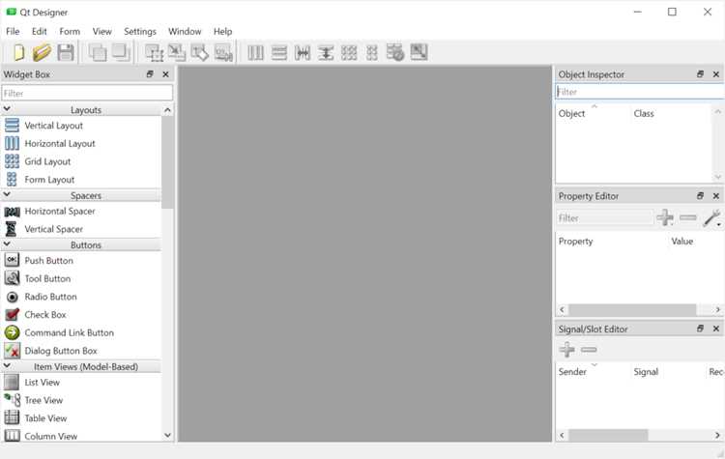The width and height of the screenshot is (725, 459).
Task: Float the Widget Box panel
Action: point(150,74)
